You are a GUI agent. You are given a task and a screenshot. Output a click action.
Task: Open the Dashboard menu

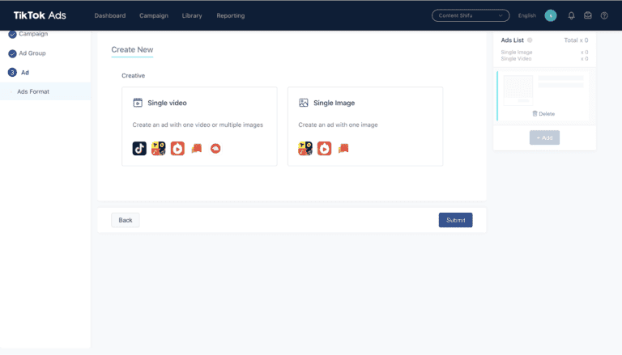pyautogui.click(x=110, y=16)
